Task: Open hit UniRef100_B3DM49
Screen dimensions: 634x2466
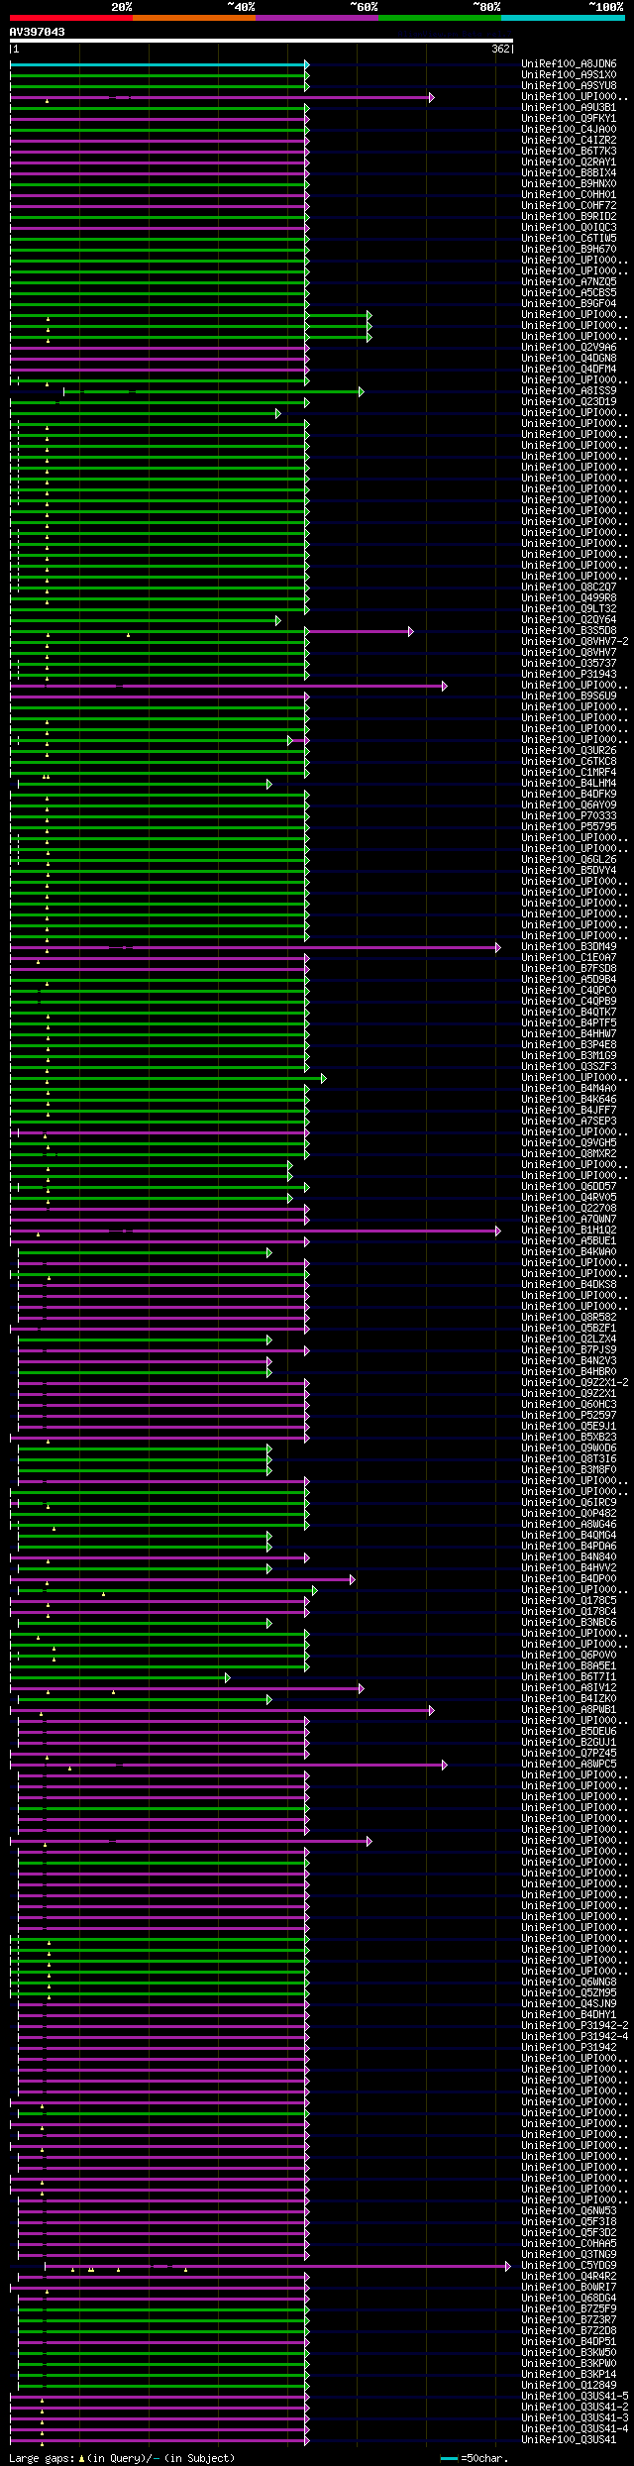Action: click(x=569, y=947)
